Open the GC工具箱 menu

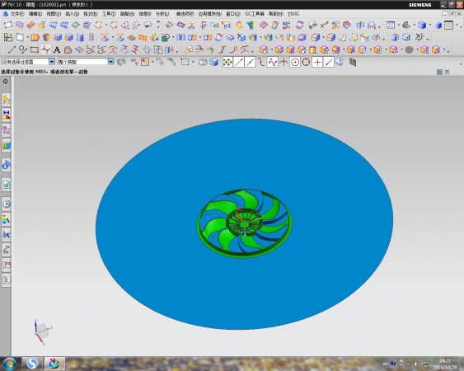pos(254,14)
